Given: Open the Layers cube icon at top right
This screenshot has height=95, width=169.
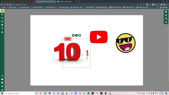Looking at the screenshot, I should (x=166, y=12).
